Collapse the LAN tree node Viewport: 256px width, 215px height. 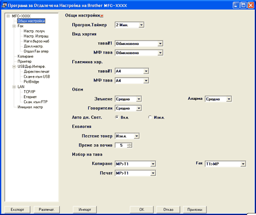click(x=14, y=87)
